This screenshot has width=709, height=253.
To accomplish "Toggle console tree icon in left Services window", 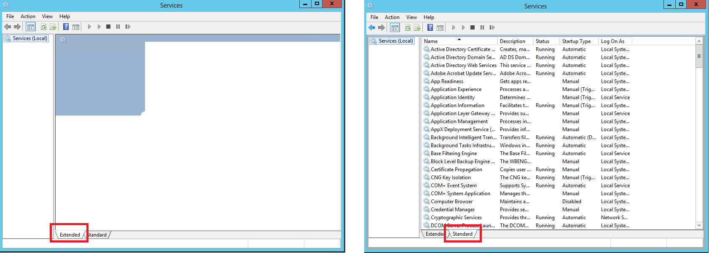I will (x=31, y=27).
